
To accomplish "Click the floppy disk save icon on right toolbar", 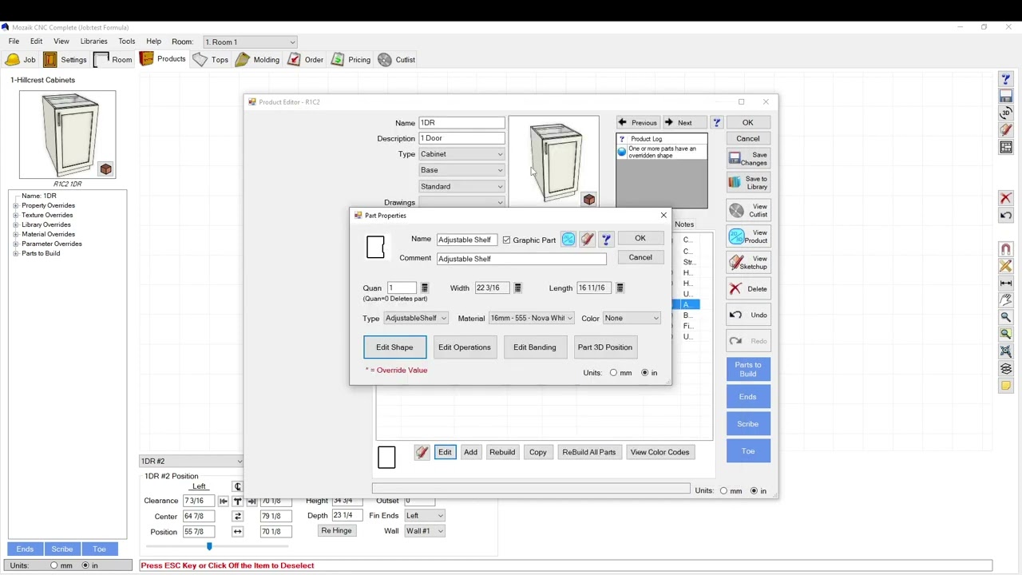I will (x=1006, y=96).
